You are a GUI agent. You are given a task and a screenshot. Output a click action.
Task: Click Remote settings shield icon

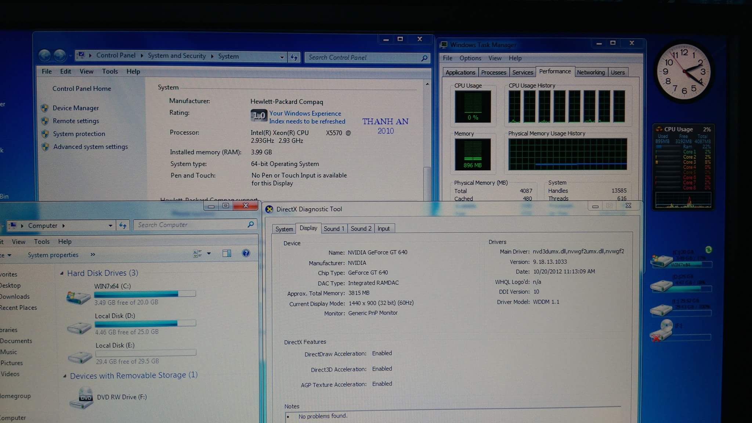click(x=45, y=121)
